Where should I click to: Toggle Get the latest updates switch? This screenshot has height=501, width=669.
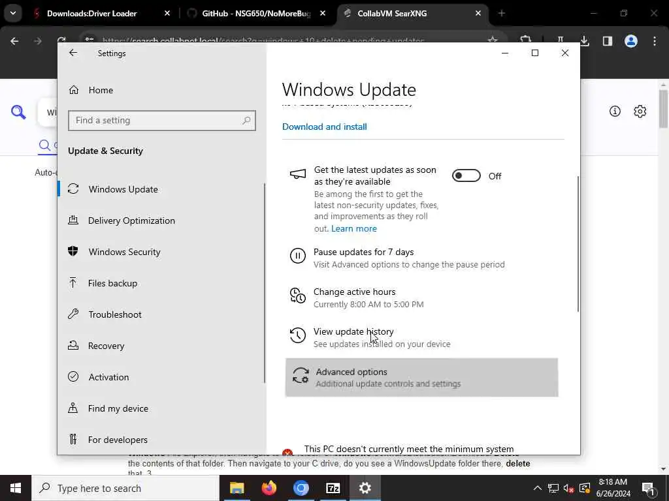pos(466,175)
